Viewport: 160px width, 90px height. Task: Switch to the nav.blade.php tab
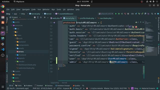coord(105,18)
